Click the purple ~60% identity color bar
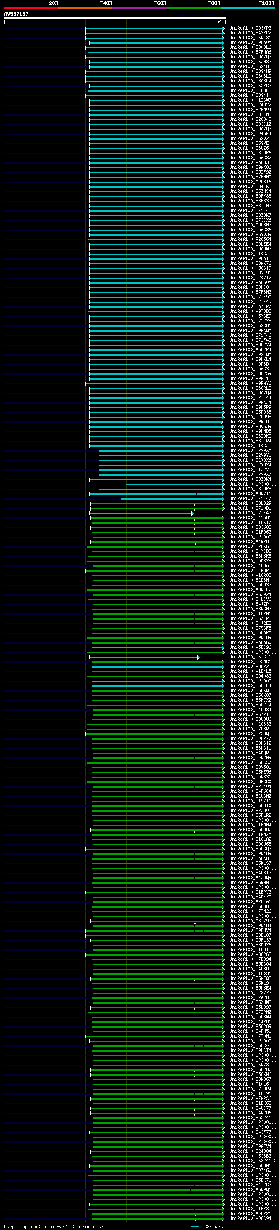Viewport: 279px width, 1230px height. 139,8
